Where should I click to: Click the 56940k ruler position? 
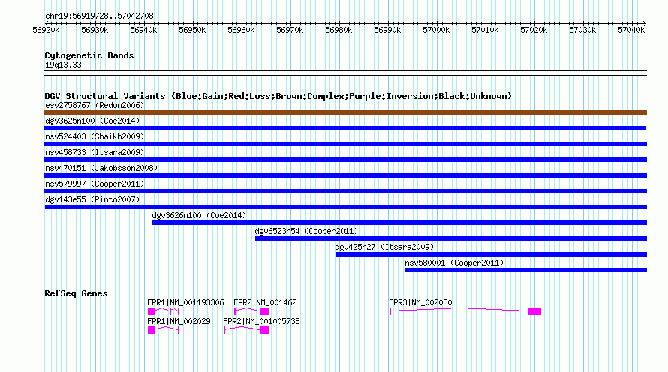(x=143, y=30)
